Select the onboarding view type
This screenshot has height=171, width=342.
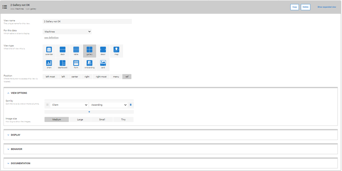[x=89, y=64]
